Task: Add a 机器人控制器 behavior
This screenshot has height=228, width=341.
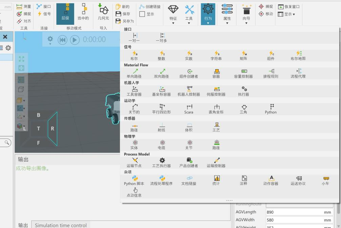Action: pos(188,91)
